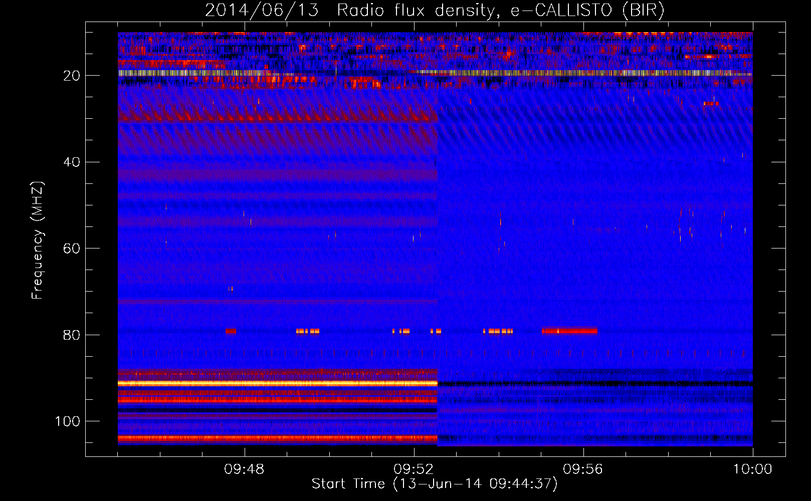Click the 'Frequency (MHZ)' y-axis label
Screen dimensions: 811x501
(x=38, y=240)
